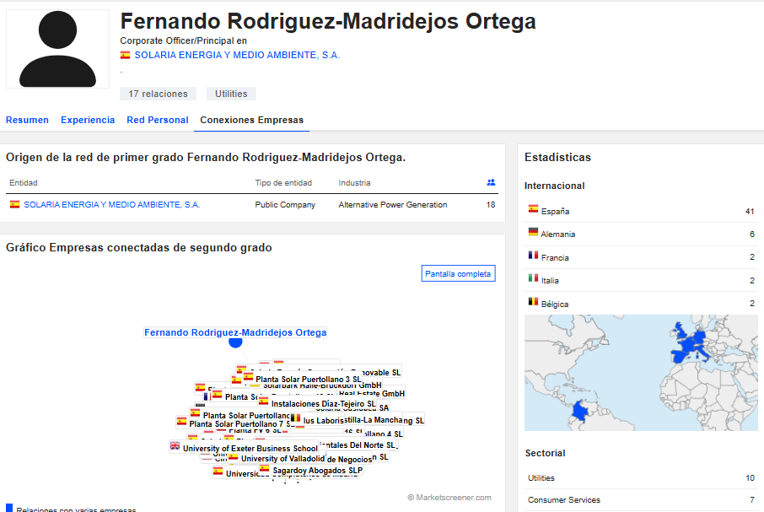
Task: Click the Spain flag in the SOLARIA table row
Action: [x=14, y=204]
